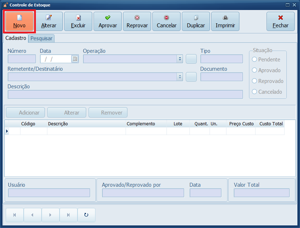300x228 pixels.
Task: Select the Pendente radio option
Action: pyautogui.click(x=255, y=60)
